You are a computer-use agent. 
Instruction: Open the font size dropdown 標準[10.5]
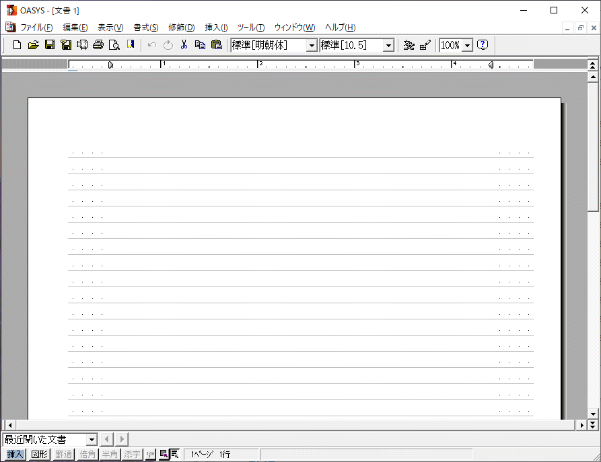tap(388, 46)
